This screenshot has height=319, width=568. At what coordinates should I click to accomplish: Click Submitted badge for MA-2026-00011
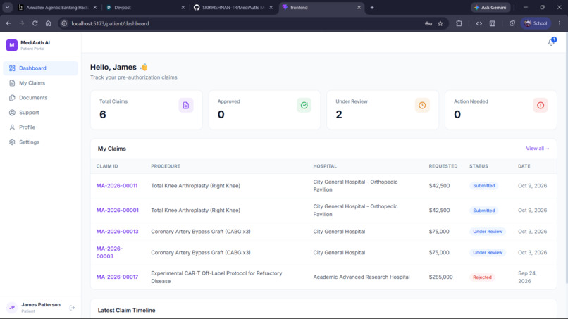click(x=483, y=186)
